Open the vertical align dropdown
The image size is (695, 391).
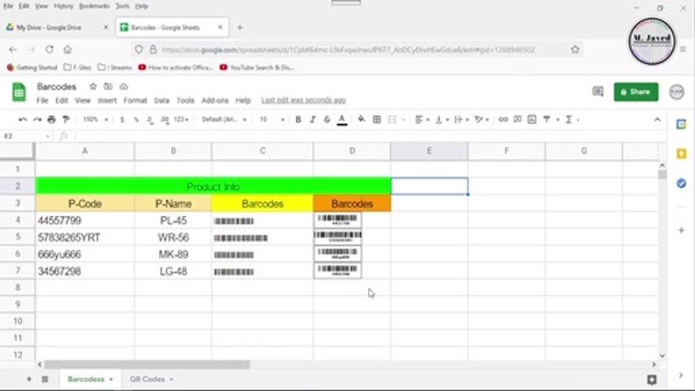click(x=443, y=119)
